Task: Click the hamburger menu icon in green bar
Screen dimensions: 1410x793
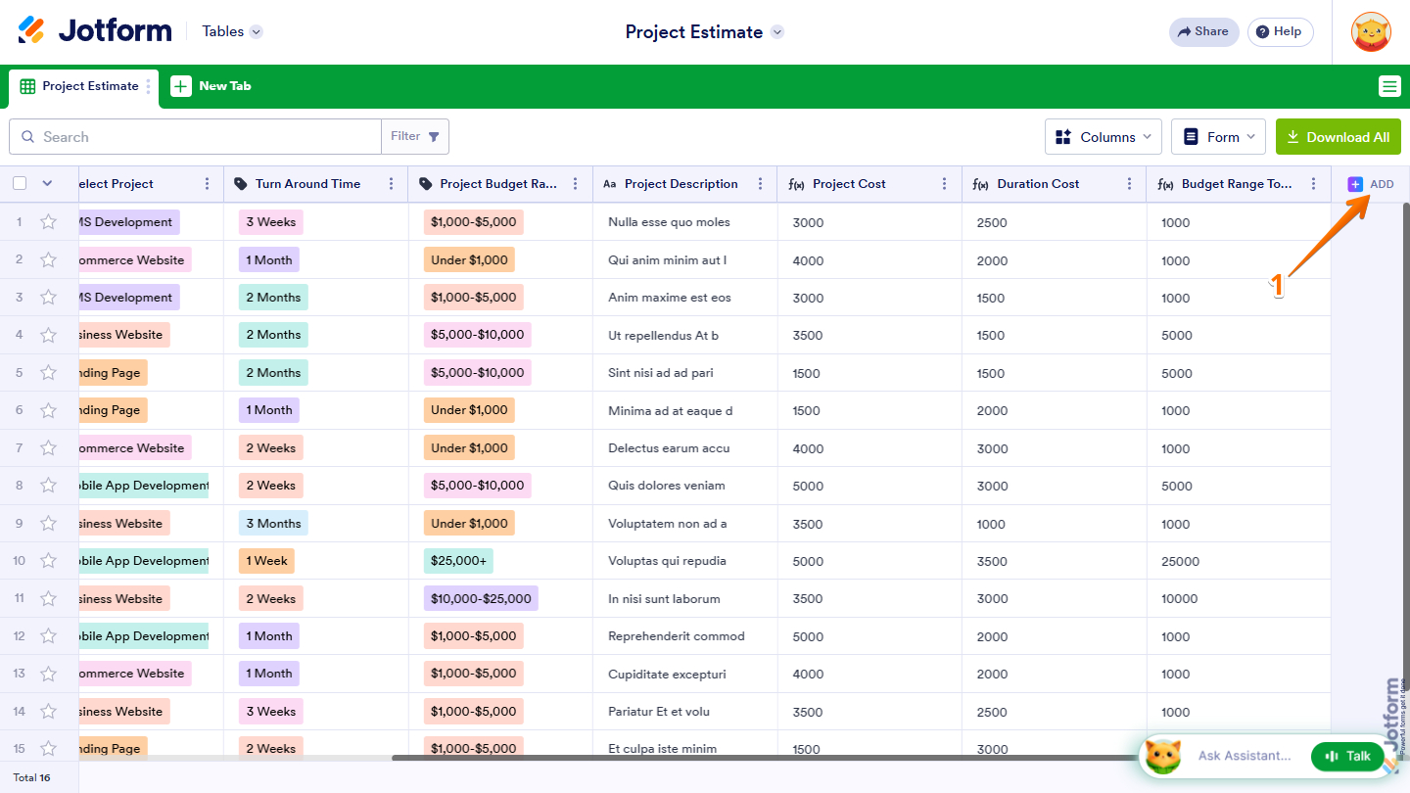Action: [1389, 86]
